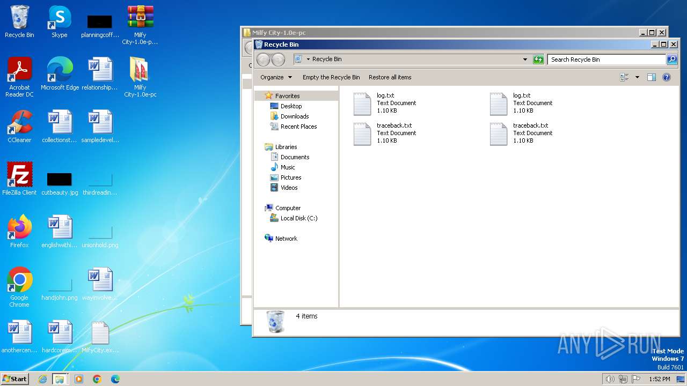Go forward in Recycle Bin window
Viewport: 687px width, 386px height.
(x=278, y=60)
